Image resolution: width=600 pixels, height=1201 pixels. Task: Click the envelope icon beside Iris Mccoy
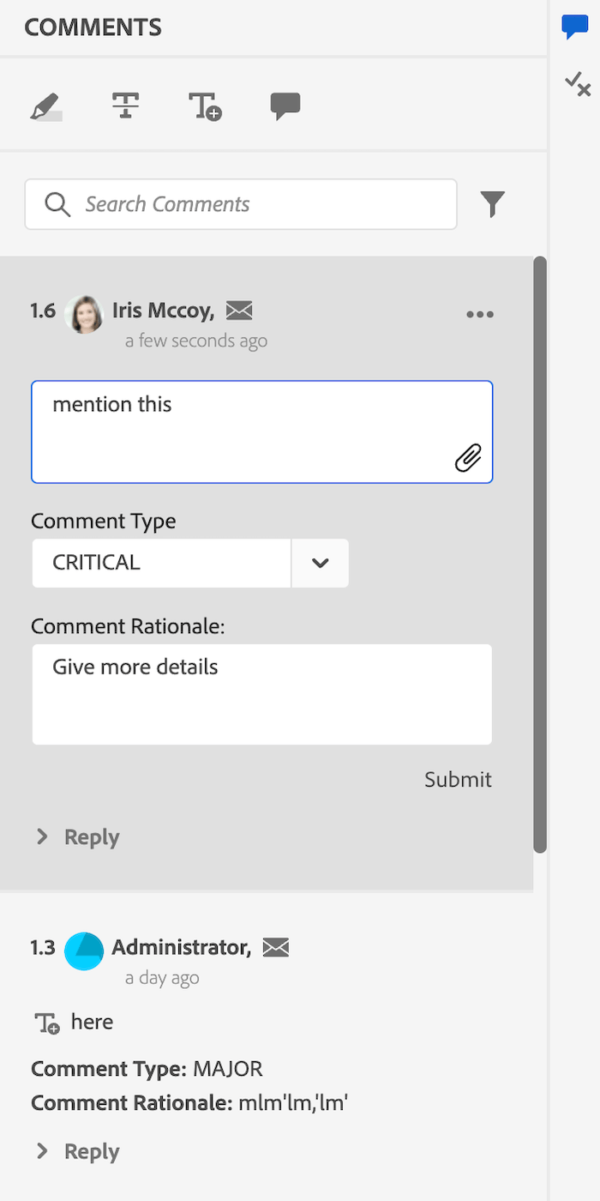[238, 311]
